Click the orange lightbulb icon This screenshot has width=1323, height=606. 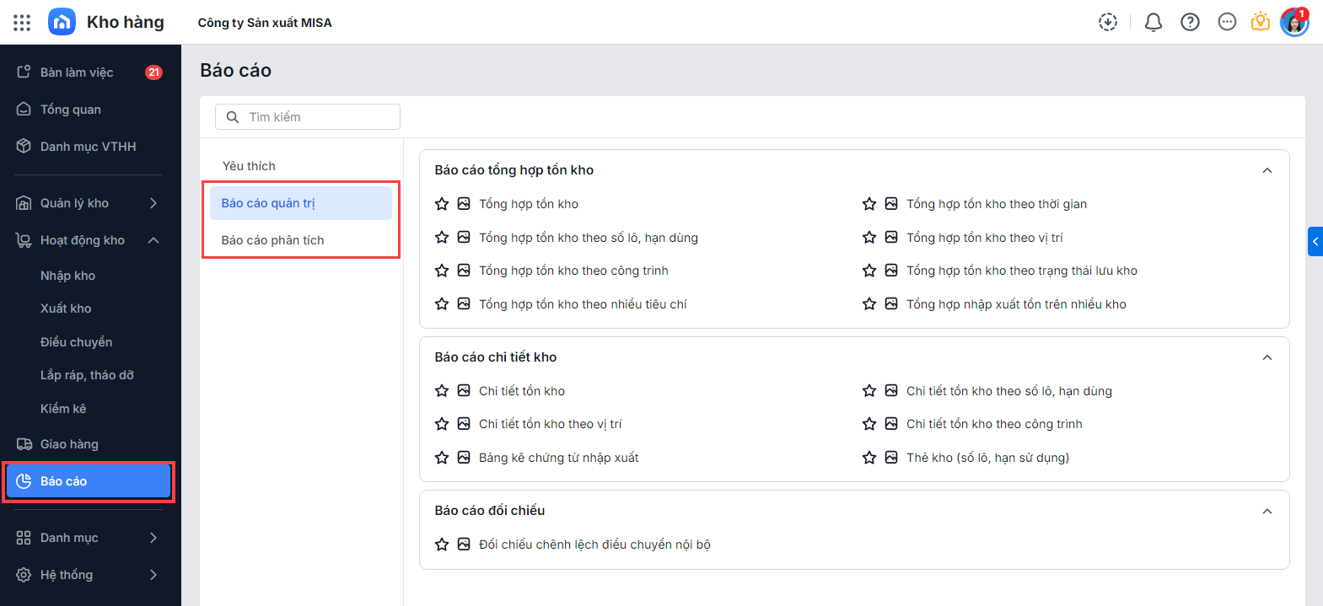[x=1261, y=23]
